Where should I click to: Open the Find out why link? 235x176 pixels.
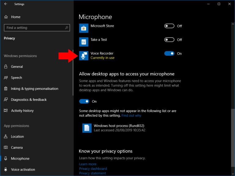[131, 116]
